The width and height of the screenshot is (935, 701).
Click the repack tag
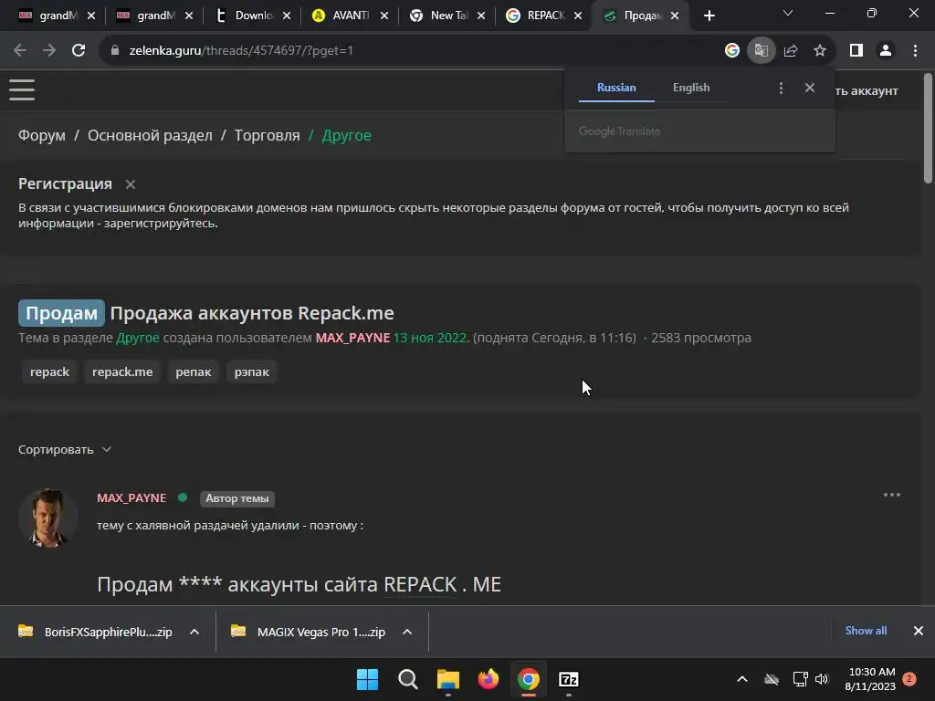[x=49, y=372]
